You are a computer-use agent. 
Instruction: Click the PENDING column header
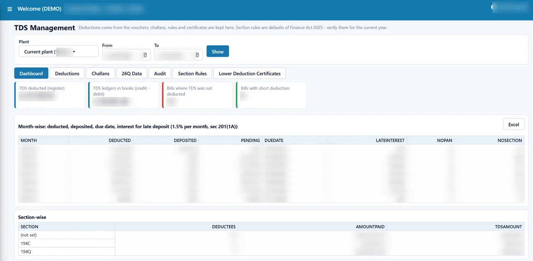(230, 140)
